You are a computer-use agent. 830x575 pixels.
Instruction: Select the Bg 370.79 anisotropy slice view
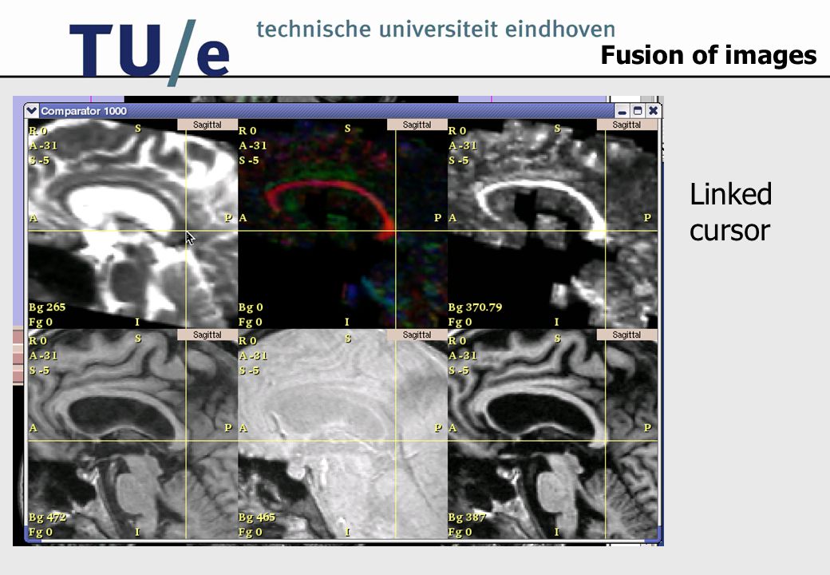click(x=552, y=223)
